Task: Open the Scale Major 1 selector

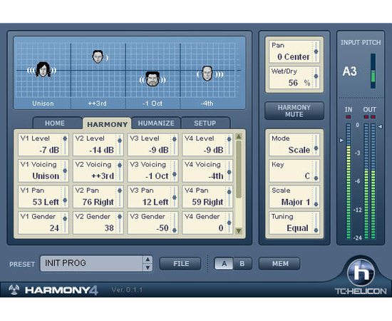Action: click(294, 197)
